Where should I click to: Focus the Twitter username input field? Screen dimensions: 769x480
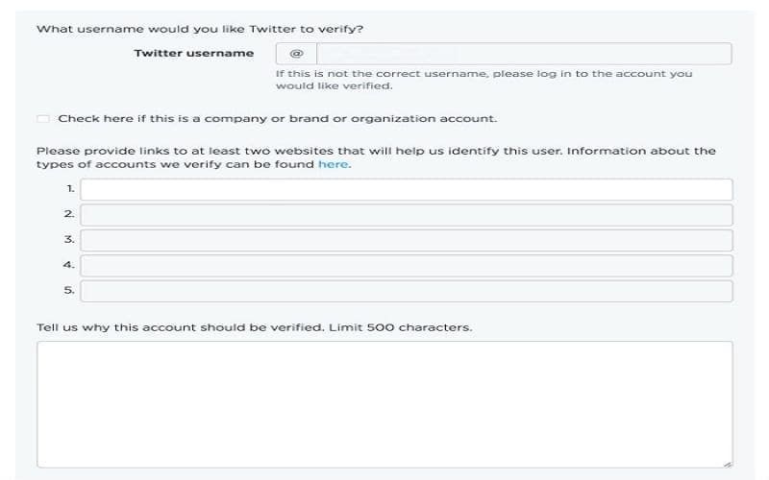[524, 54]
